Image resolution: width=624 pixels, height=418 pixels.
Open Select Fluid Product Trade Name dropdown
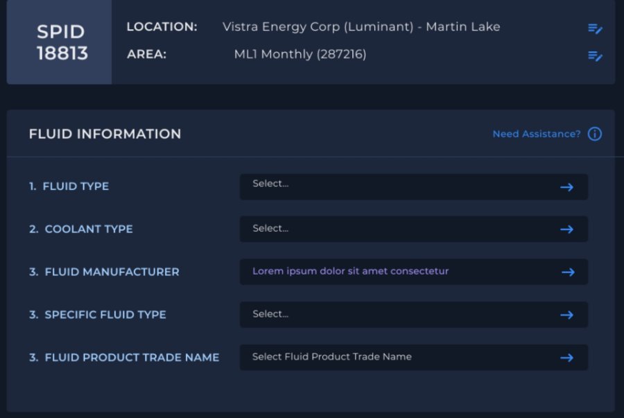[x=414, y=358]
